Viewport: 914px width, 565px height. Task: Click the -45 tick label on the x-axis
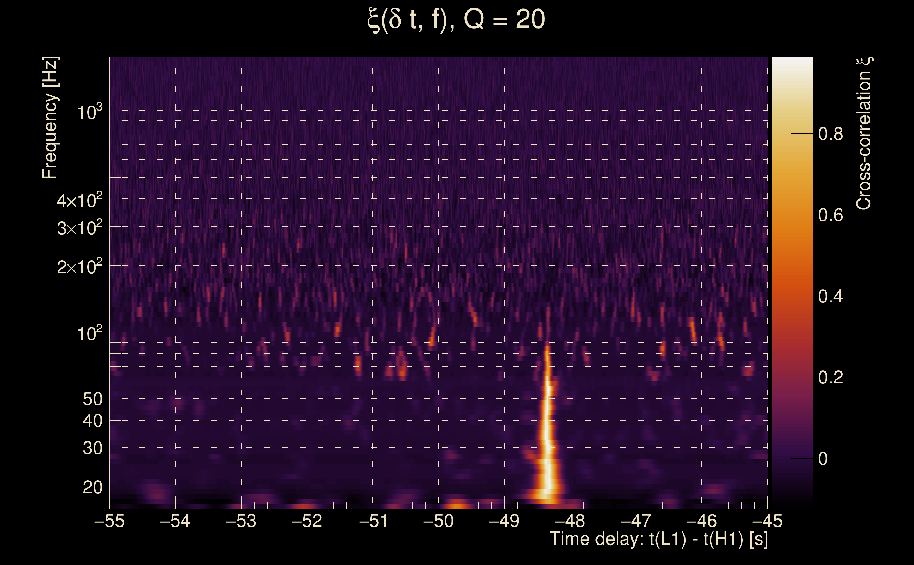(767, 521)
